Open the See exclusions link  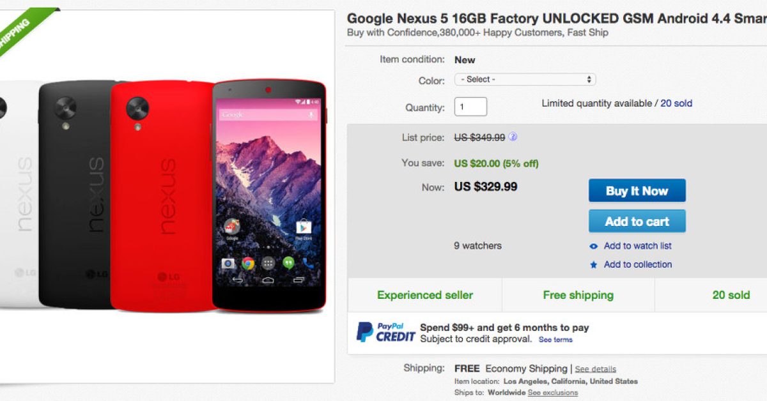[552, 393]
